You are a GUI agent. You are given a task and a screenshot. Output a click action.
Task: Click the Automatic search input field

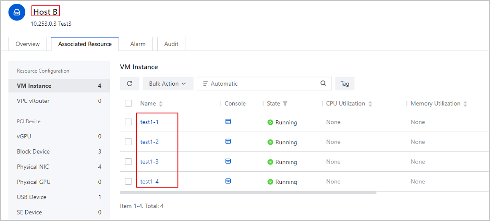coord(261,84)
